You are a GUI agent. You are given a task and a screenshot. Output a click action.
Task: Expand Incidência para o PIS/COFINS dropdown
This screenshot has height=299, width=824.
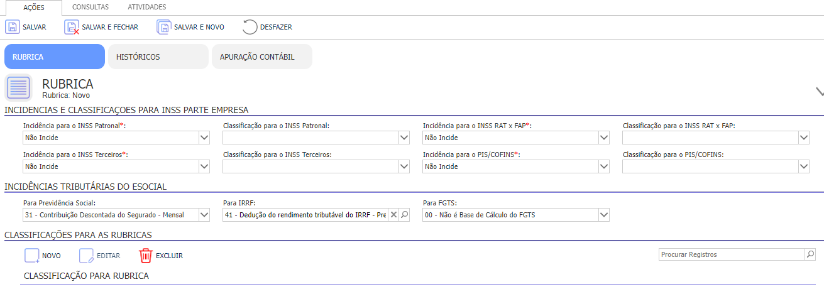(x=603, y=166)
